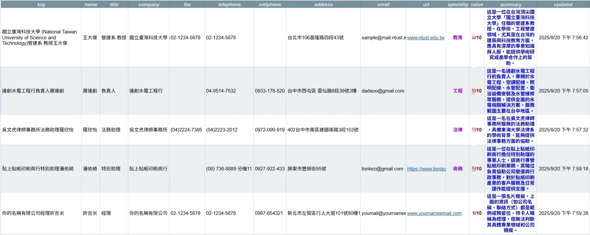Open the www.yournameemail.com link
Viewport: 590px width, 235px height.
434,213
